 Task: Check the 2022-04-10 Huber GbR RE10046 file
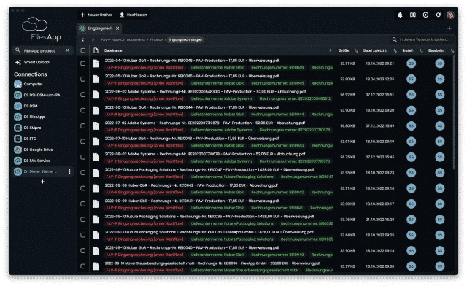coord(82,63)
